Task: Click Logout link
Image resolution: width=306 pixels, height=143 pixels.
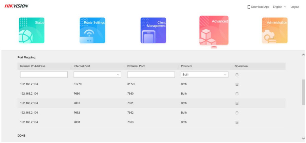Action: coord(295,7)
